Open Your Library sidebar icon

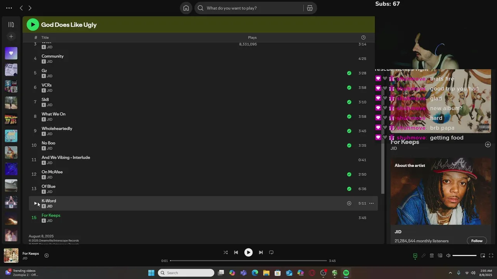point(11,24)
